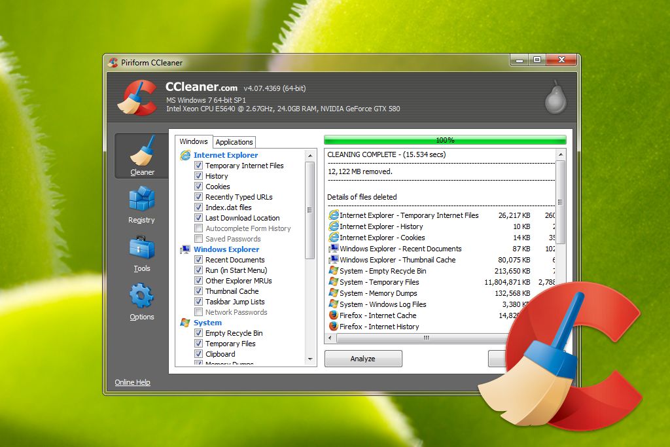Switch to the Applications tab
Viewport: 670px width, 447px height.
(234, 142)
